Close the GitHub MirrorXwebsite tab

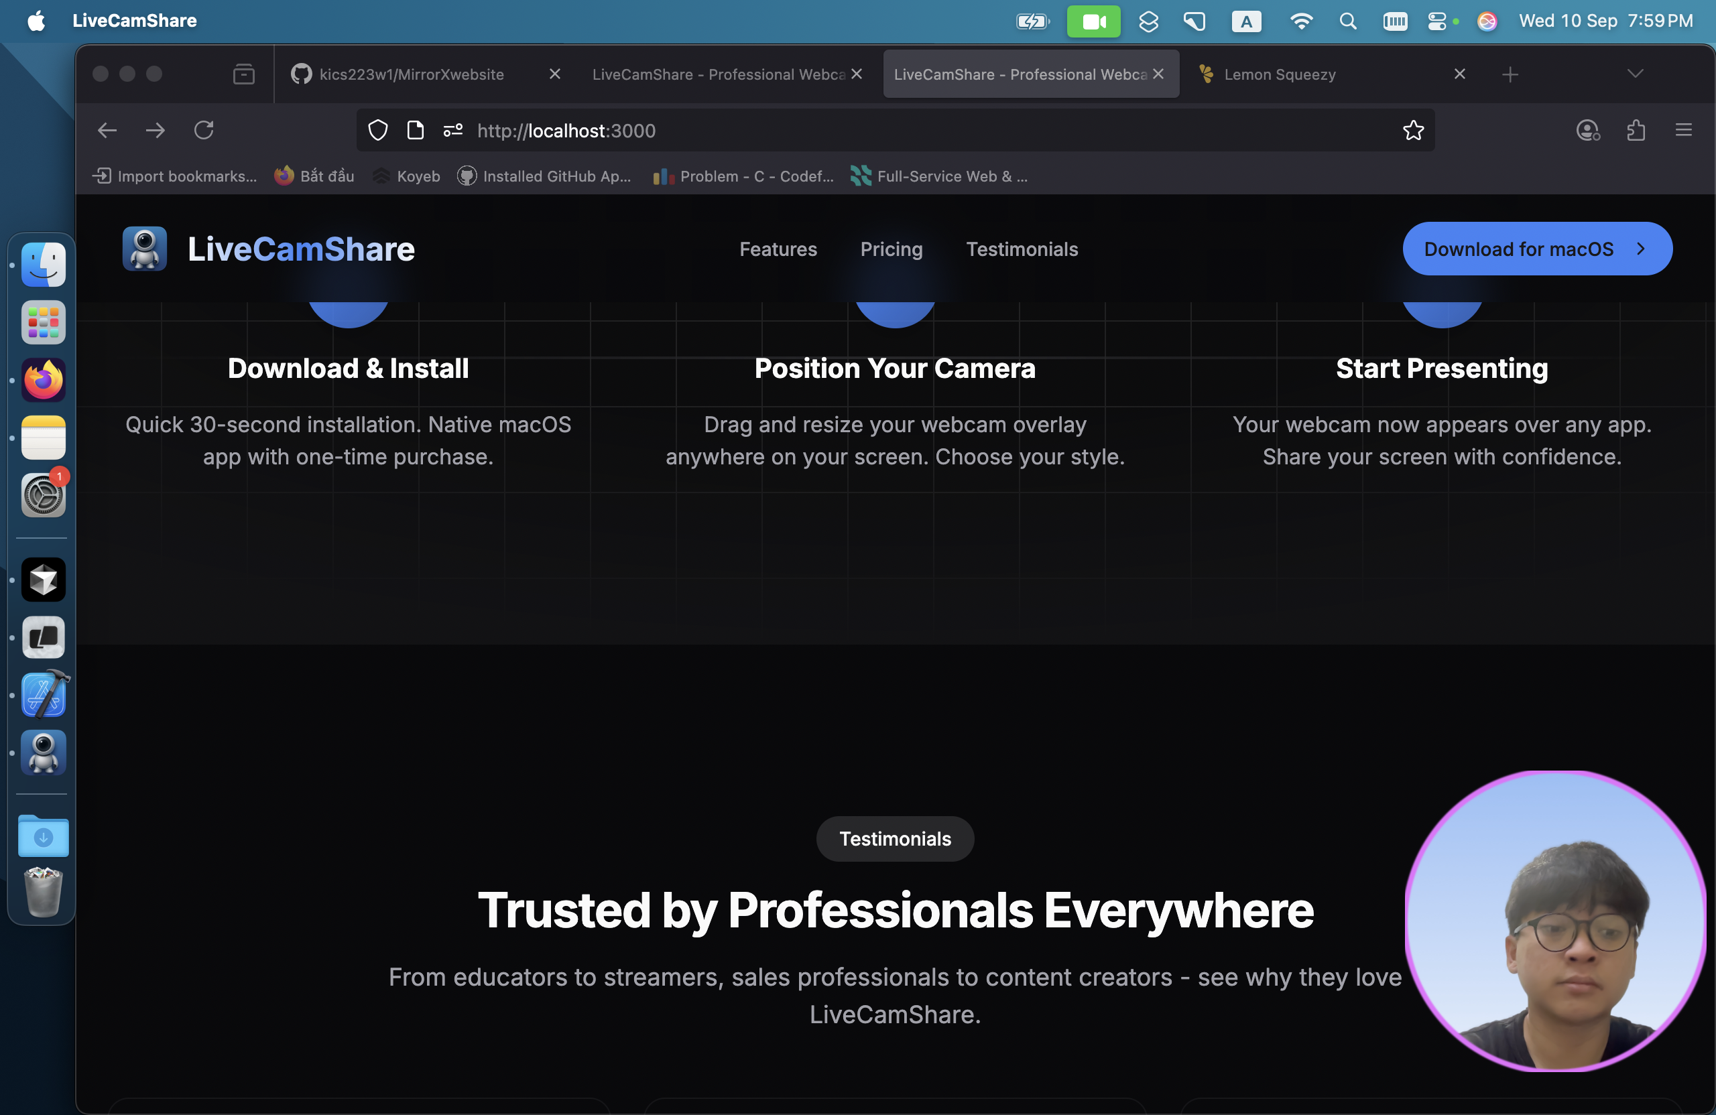pyautogui.click(x=554, y=74)
